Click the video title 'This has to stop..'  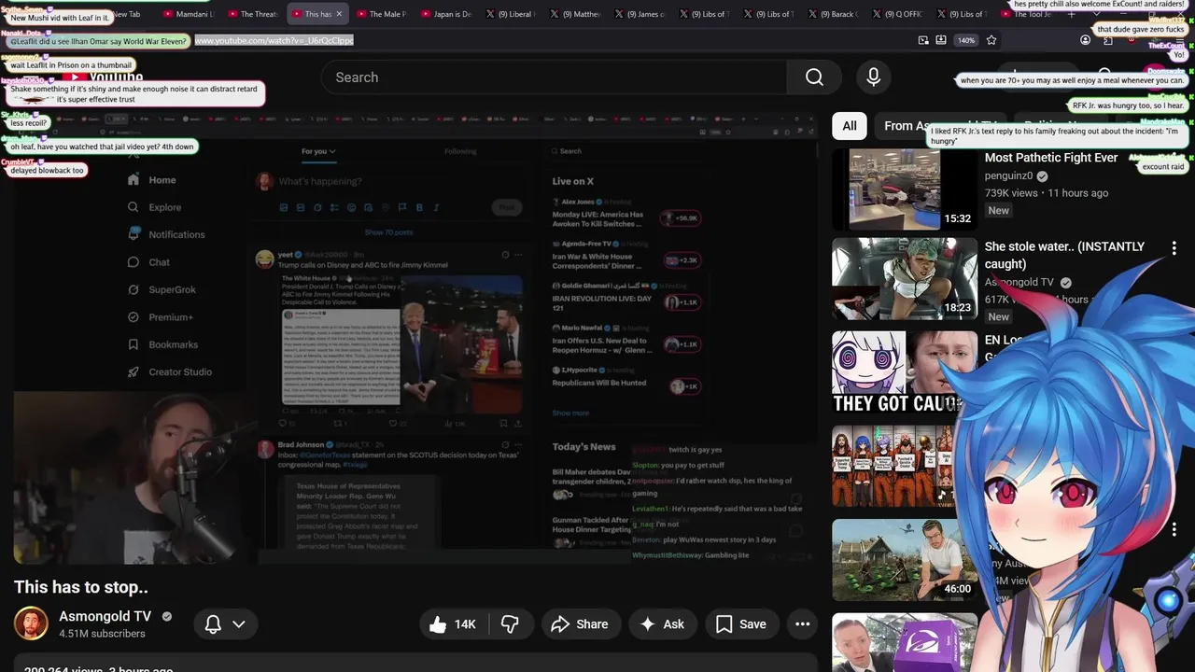click(x=81, y=587)
